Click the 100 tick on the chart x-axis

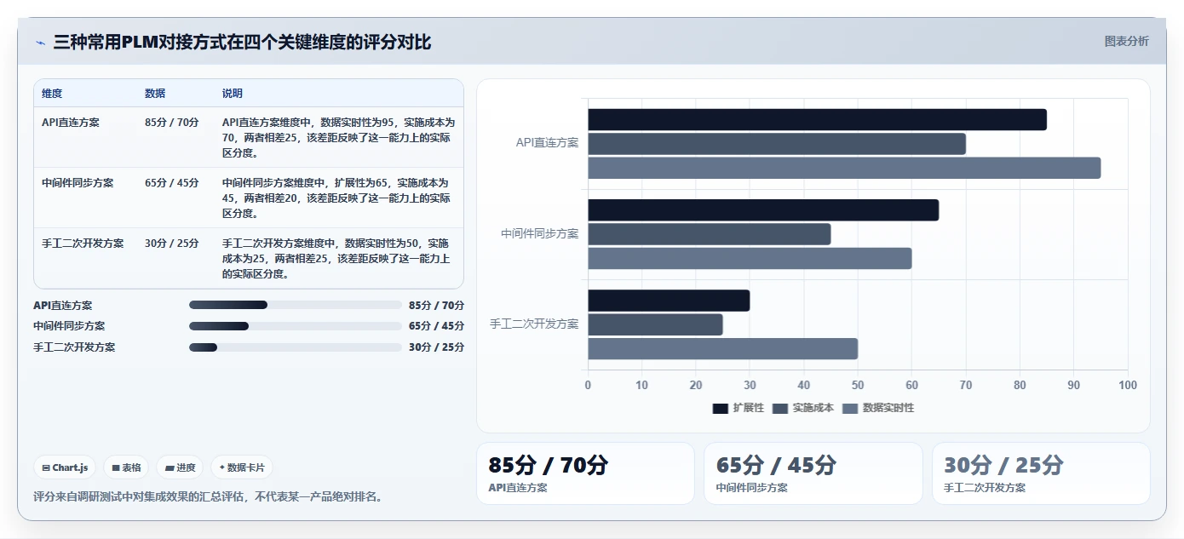tap(1128, 386)
